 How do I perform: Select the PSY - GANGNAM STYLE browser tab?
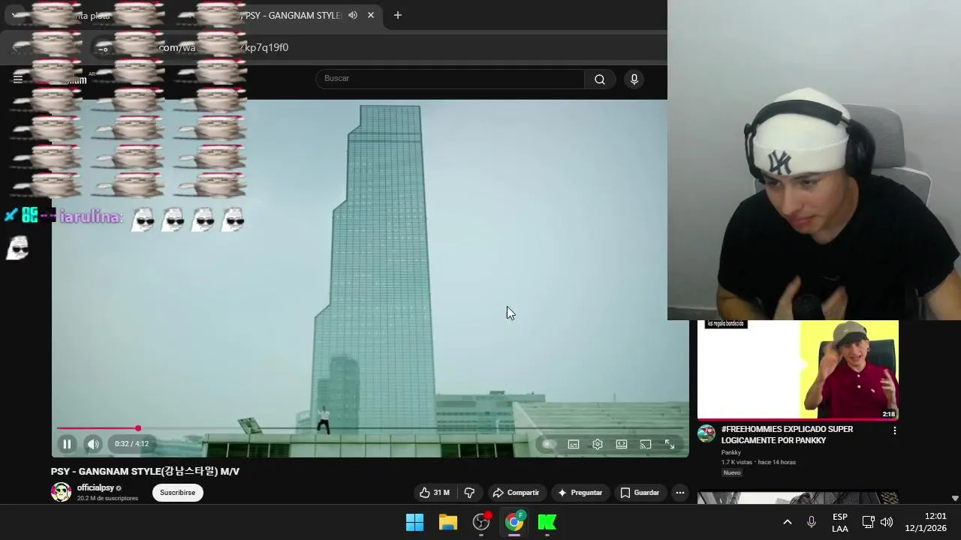[293, 15]
